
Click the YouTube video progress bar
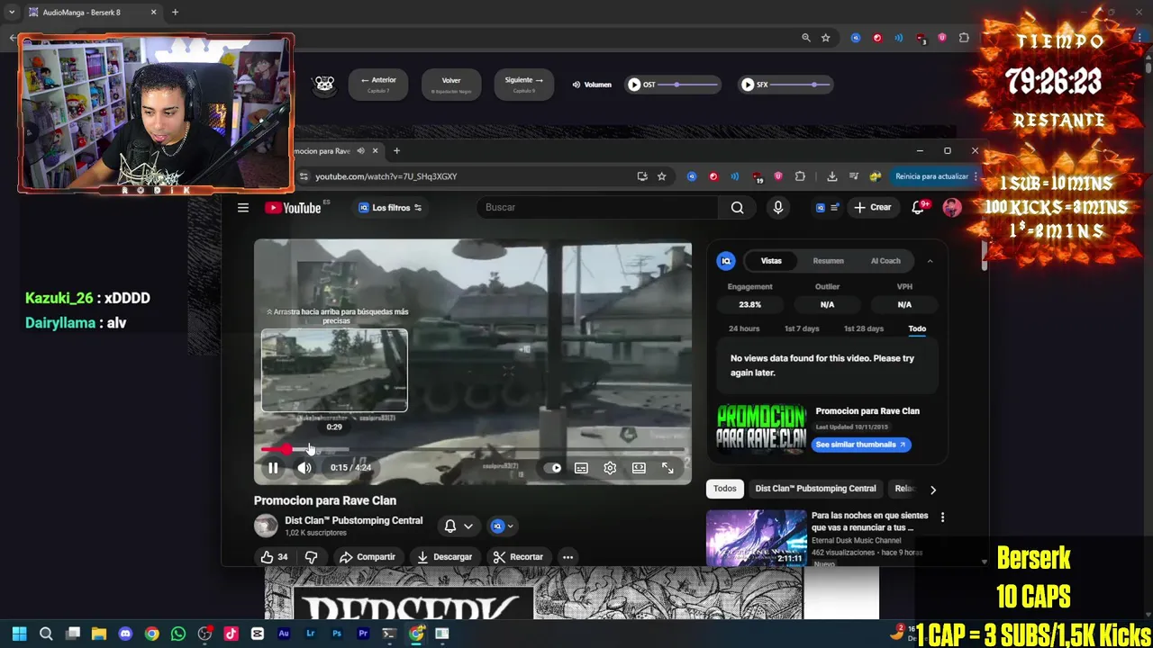click(x=473, y=449)
